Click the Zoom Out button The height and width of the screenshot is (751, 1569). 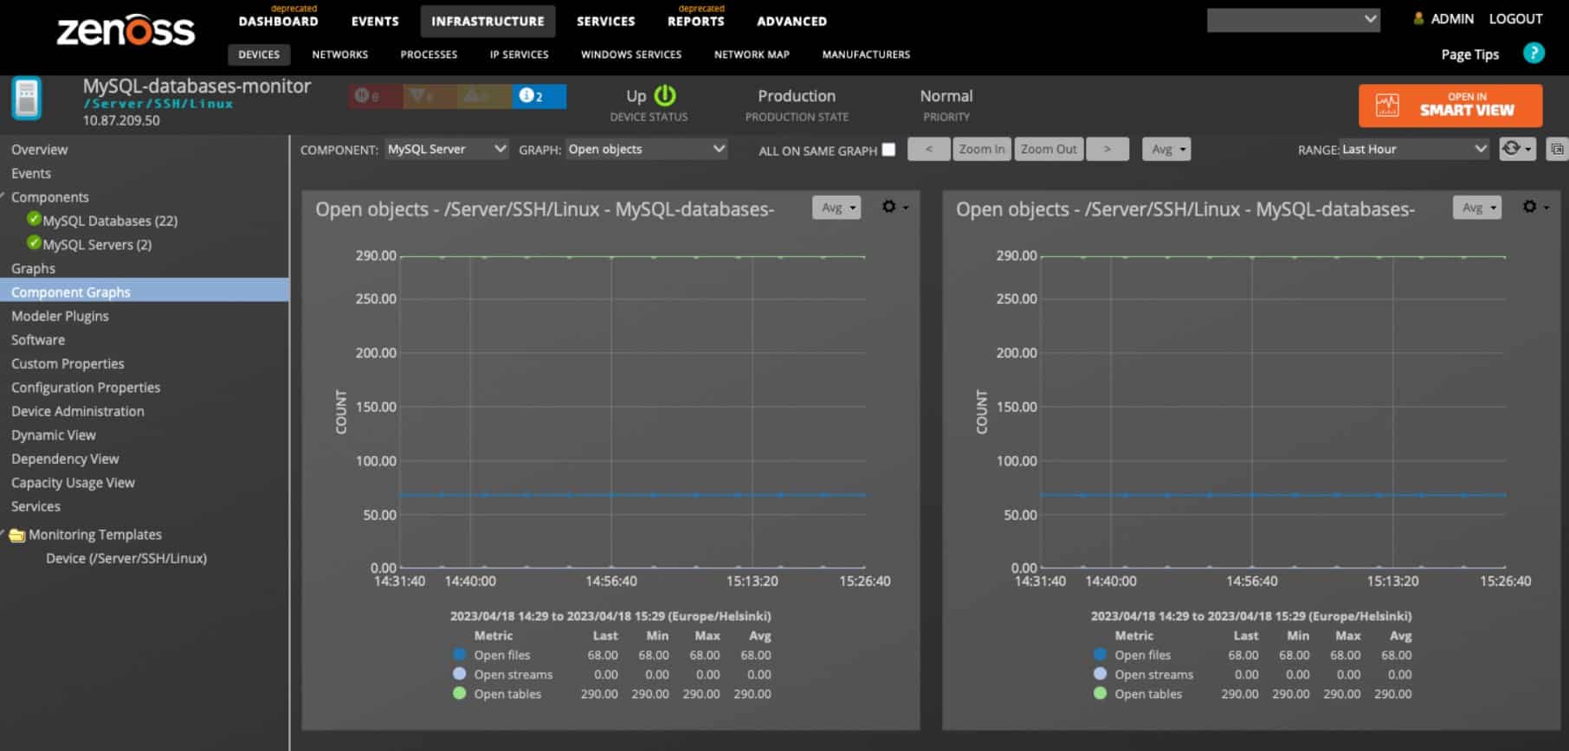[1049, 149]
